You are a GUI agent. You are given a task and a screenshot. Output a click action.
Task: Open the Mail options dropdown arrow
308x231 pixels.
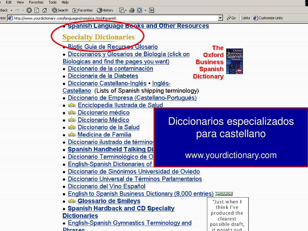pyautogui.click(x=126, y=11)
